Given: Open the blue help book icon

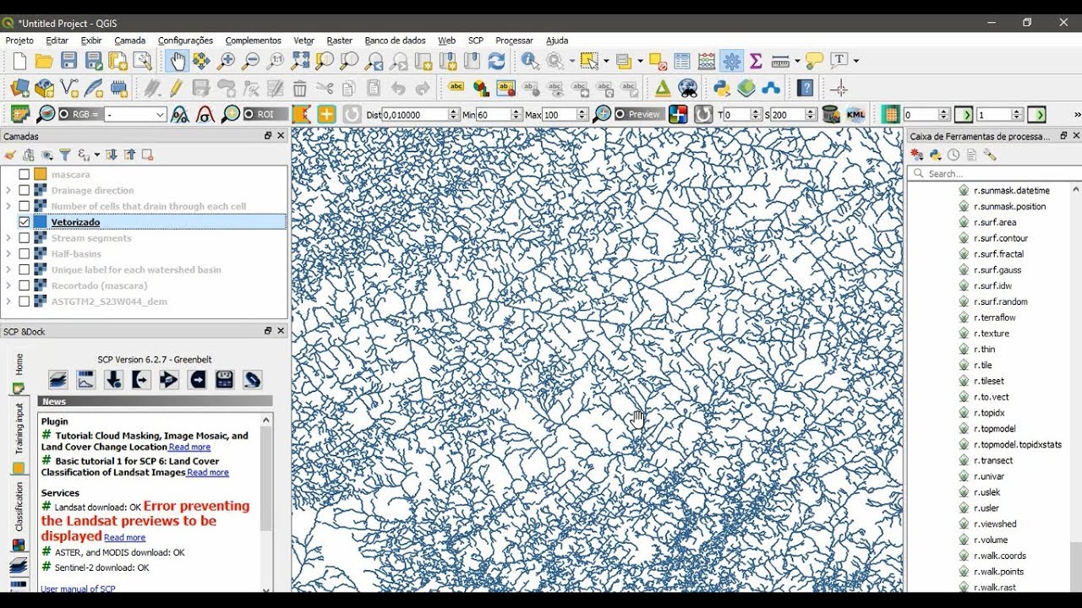Looking at the screenshot, I should pos(805,88).
